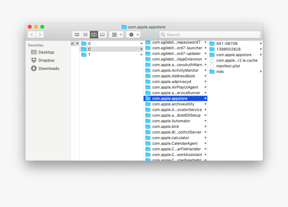This screenshot has height=207, width=288.
Task: Select com.apple.C...workAssistant folder
Action: pyautogui.click(x=175, y=155)
